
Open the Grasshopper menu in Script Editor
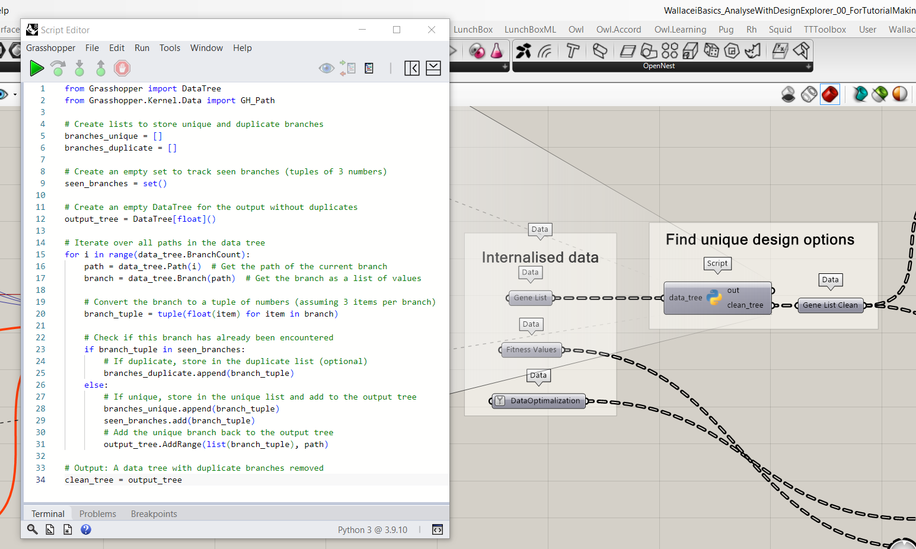click(50, 48)
